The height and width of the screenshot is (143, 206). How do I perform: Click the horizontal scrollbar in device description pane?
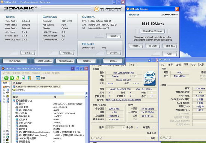50,93
